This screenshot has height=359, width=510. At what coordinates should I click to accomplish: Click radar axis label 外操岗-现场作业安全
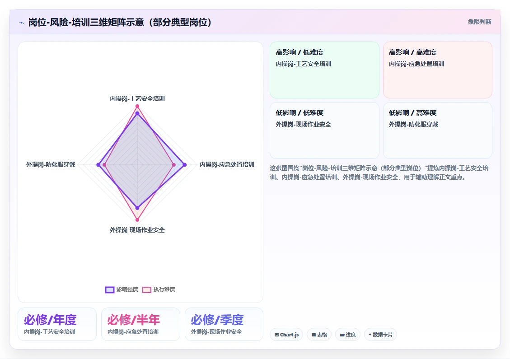tap(137, 230)
